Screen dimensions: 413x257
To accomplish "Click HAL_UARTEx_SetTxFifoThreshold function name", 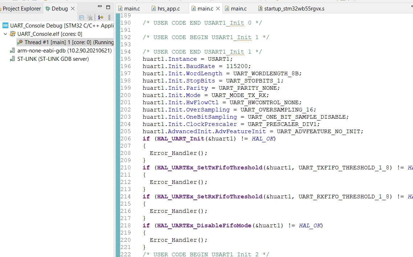I will [x=210, y=168].
